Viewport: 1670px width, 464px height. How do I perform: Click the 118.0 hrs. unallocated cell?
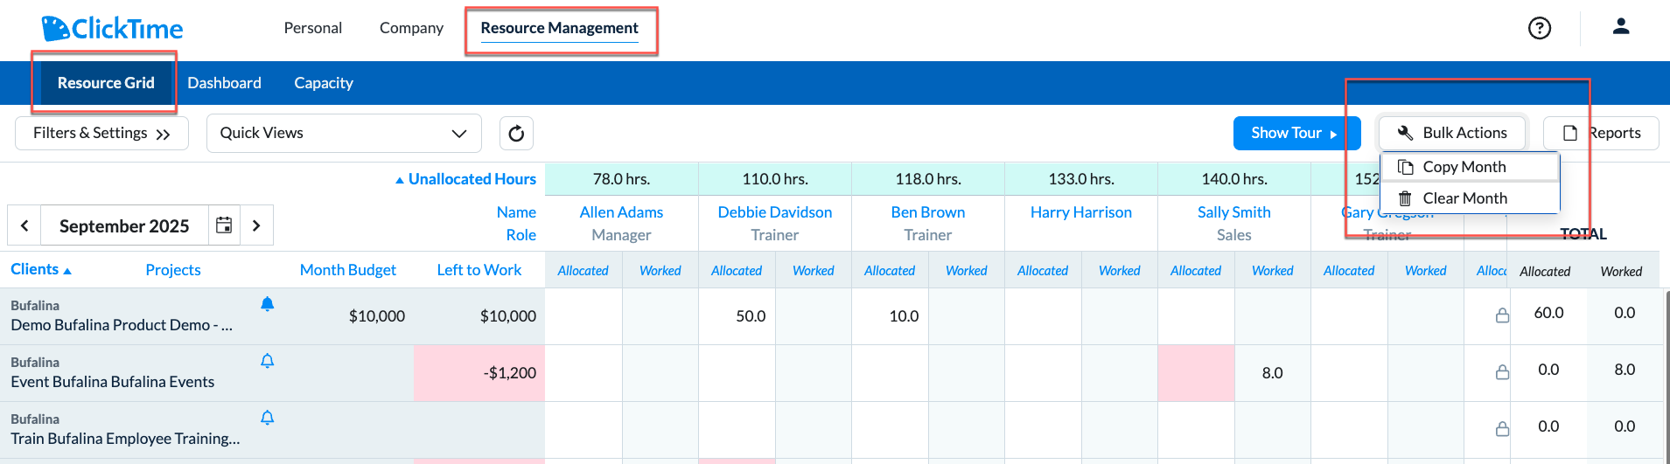[928, 179]
